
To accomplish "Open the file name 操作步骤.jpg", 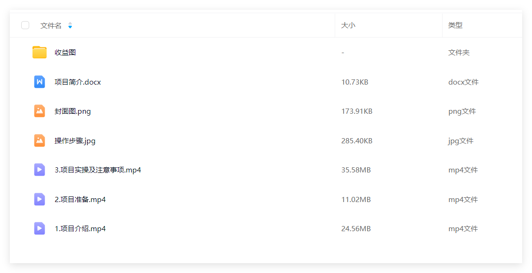I will pyautogui.click(x=75, y=141).
